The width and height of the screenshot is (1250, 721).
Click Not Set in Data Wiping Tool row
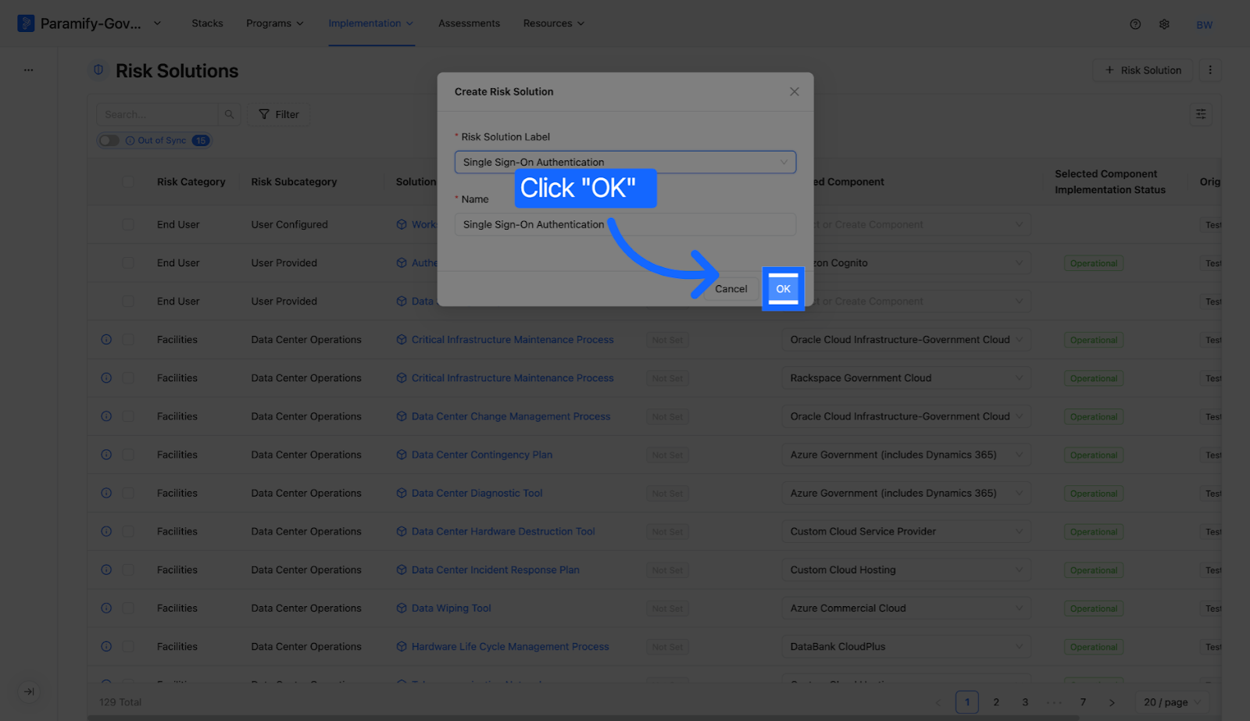click(x=667, y=609)
